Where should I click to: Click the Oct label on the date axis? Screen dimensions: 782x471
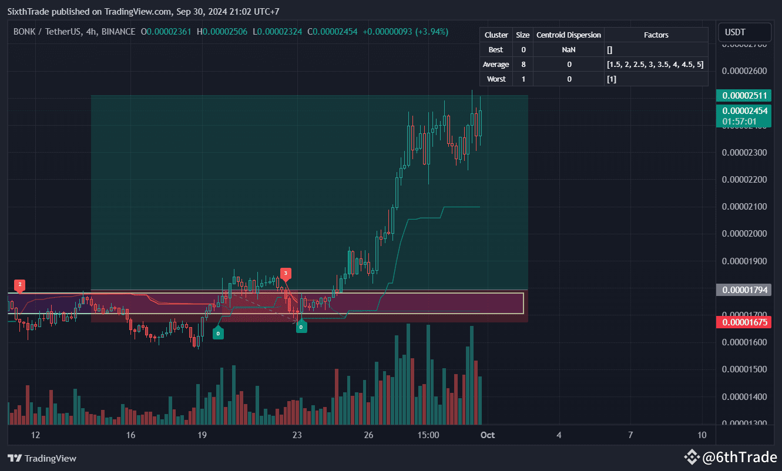488,435
